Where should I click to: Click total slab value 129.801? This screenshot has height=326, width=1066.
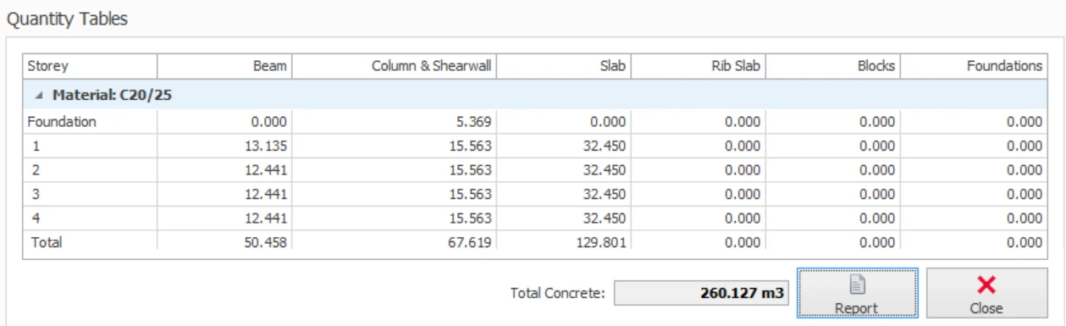coord(601,242)
